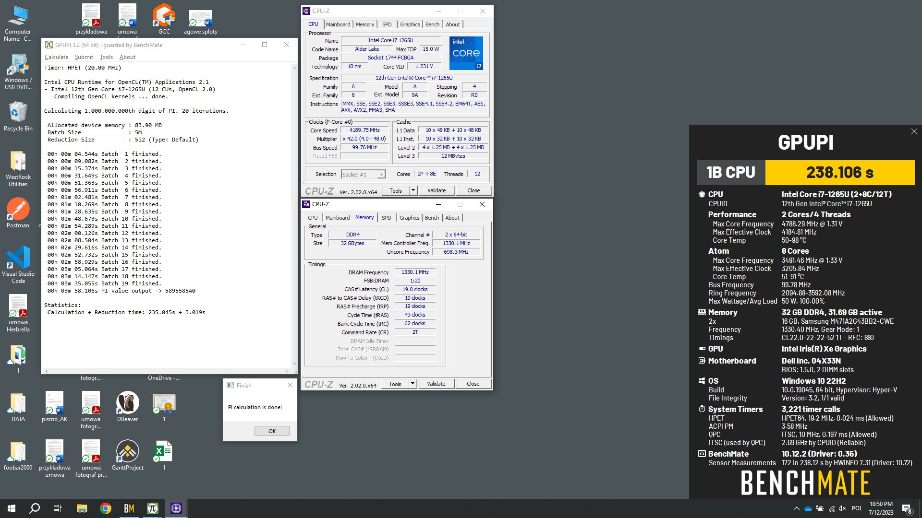Click Close button in lower CPU-Z
The height and width of the screenshot is (518, 922).
473,384
